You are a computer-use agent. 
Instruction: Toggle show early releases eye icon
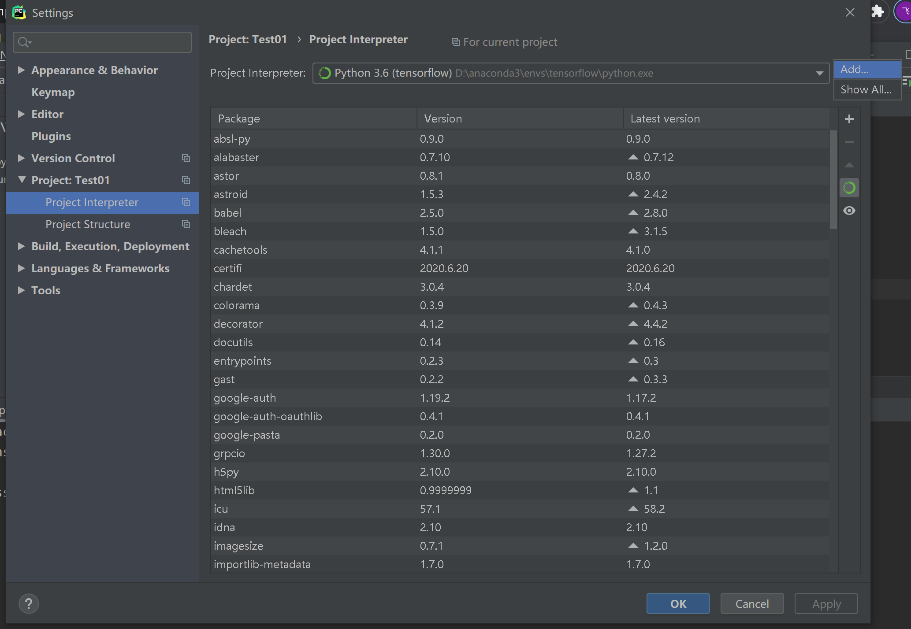[849, 211]
